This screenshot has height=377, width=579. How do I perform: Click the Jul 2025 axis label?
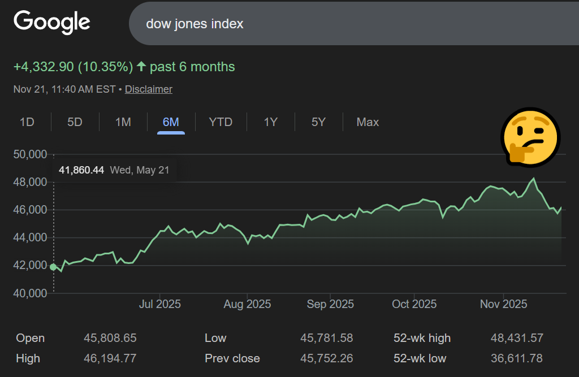click(x=160, y=304)
